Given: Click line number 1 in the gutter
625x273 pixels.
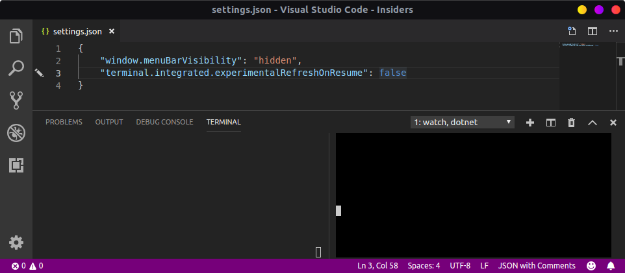Looking at the screenshot, I should click(x=58, y=49).
